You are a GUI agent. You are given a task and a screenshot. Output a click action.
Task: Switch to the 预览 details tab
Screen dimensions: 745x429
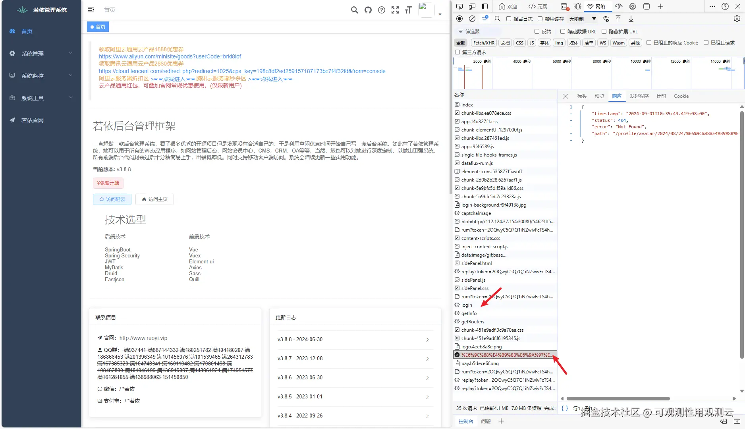599,96
